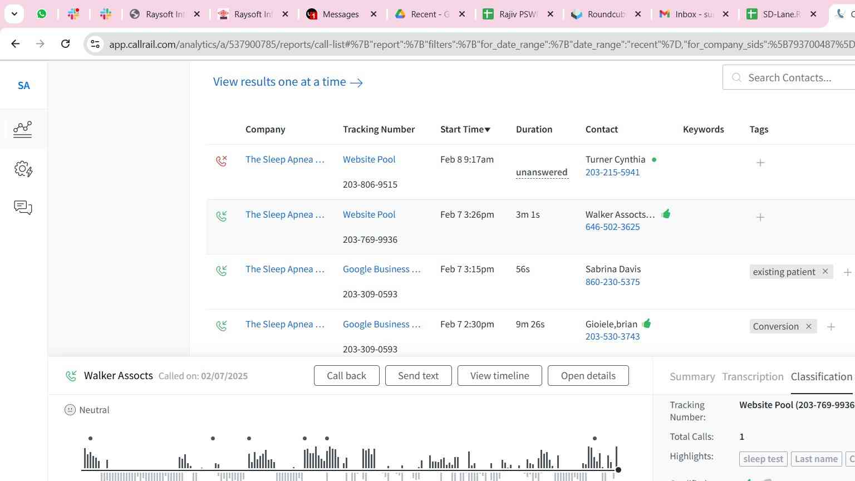Click the View timeline button
Image resolution: width=855 pixels, height=481 pixels.
click(500, 376)
